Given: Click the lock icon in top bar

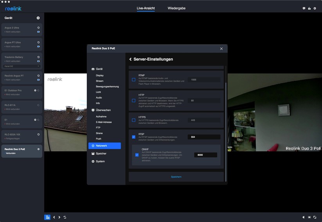Looking at the screenshot, I should (x=309, y=8).
